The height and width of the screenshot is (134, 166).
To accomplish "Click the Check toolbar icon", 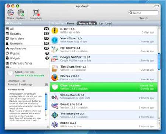I will (x=11, y=13).
